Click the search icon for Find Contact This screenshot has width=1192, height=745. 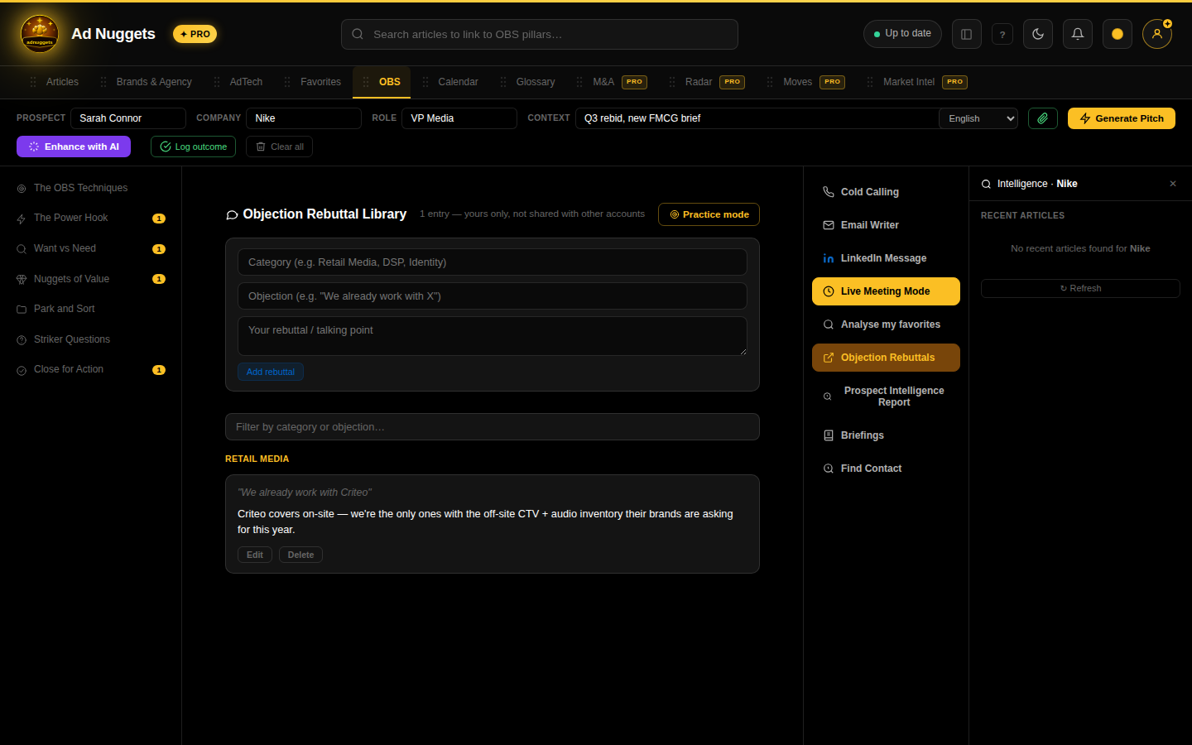click(x=829, y=469)
